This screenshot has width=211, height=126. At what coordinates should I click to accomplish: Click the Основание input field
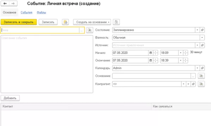coord(152,76)
